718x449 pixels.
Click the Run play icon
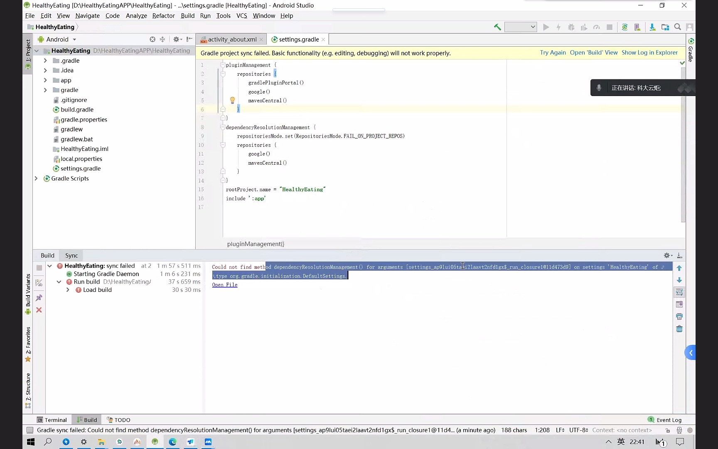[546, 27]
